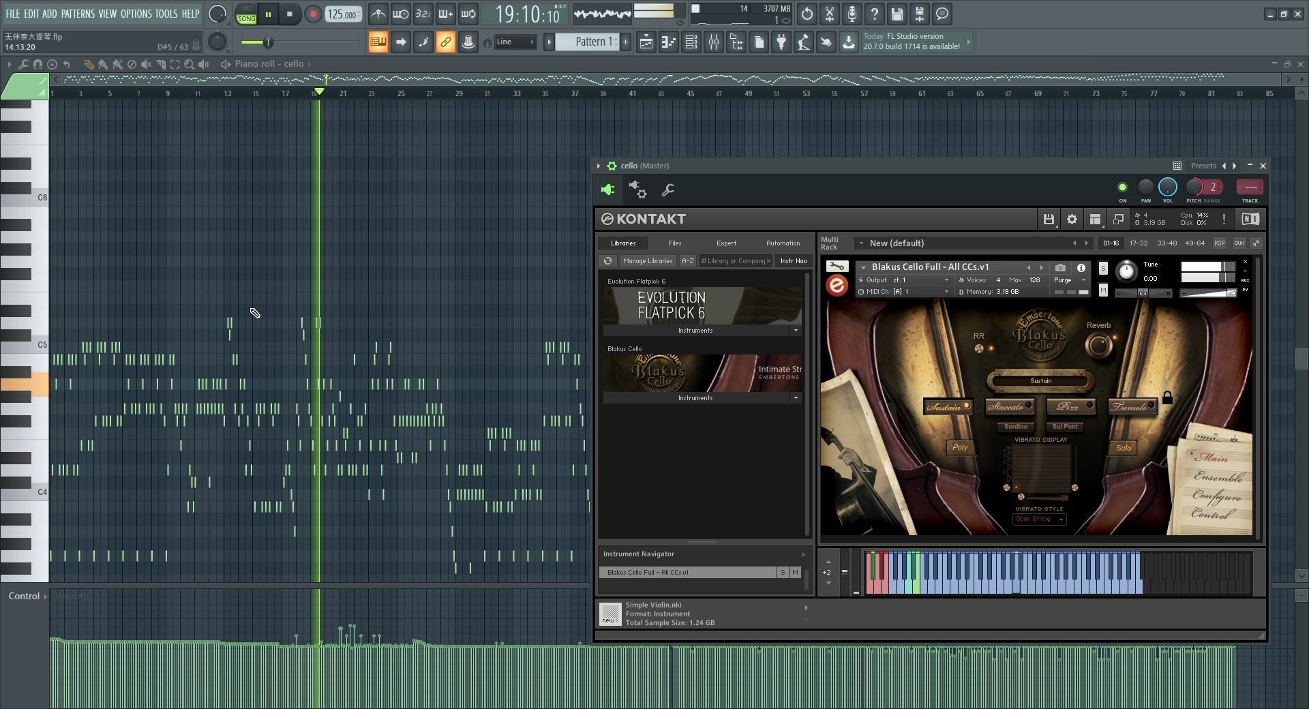Click the refresh libraries icon

[607, 261]
